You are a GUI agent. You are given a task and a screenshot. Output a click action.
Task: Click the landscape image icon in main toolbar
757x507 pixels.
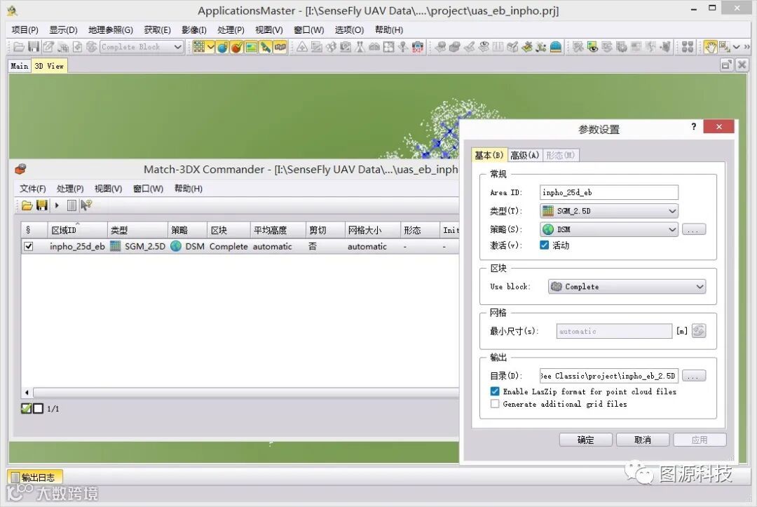pyautogui.click(x=251, y=47)
